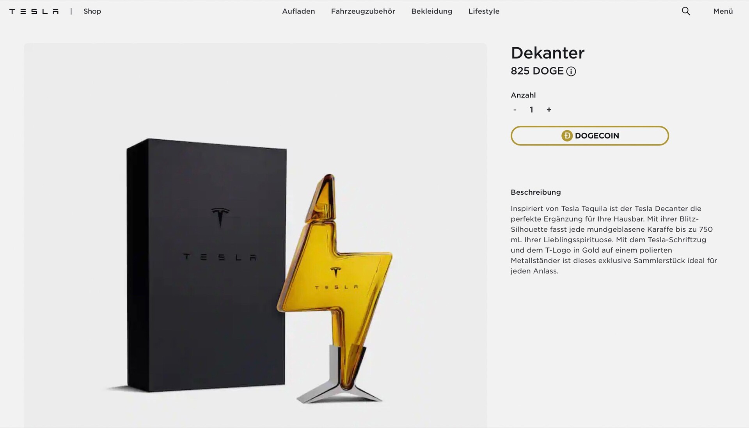Screen dimensions: 749x428
Task: Decrease quantity with the minus stepper
Action: point(515,110)
